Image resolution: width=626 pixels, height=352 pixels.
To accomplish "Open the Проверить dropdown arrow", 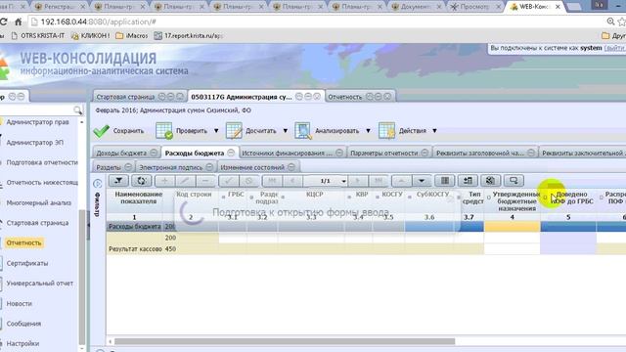I will coord(216,131).
